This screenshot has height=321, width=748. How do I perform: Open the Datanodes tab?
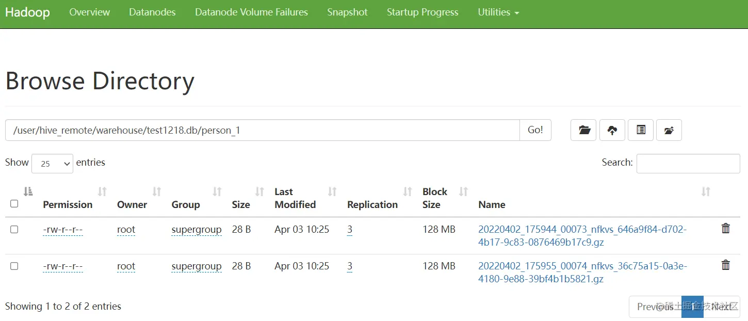(x=152, y=12)
